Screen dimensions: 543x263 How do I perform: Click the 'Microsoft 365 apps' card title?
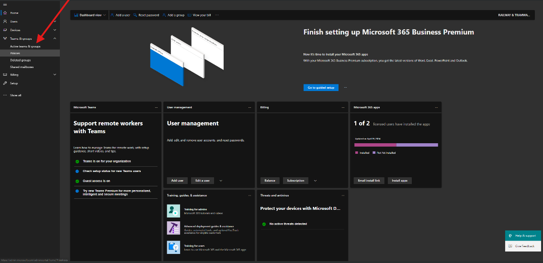tap(367, 107)
